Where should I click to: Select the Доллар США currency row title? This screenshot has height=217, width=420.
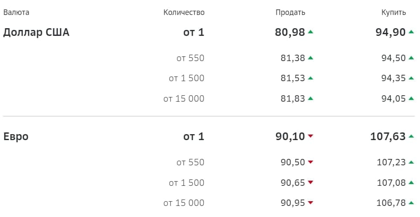[36, 32]
